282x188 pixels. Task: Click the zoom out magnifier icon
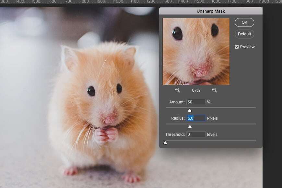click(x=177, y=90)
